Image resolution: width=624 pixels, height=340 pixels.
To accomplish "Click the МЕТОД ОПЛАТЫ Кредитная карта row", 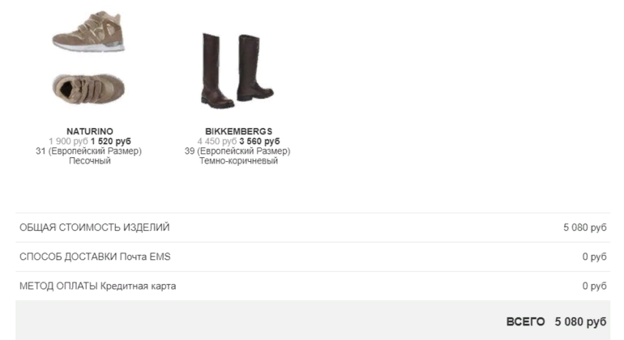I will (313, 286).
